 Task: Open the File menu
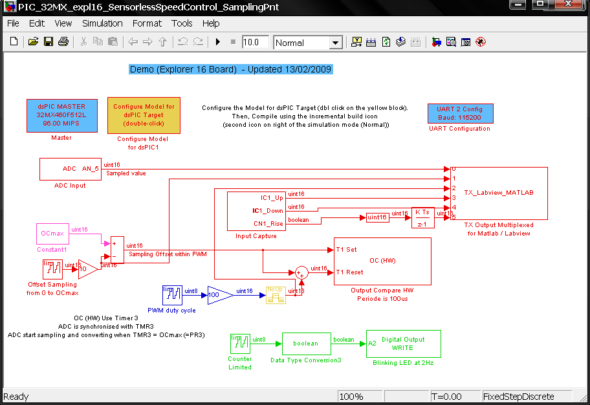tap(13, 23)
